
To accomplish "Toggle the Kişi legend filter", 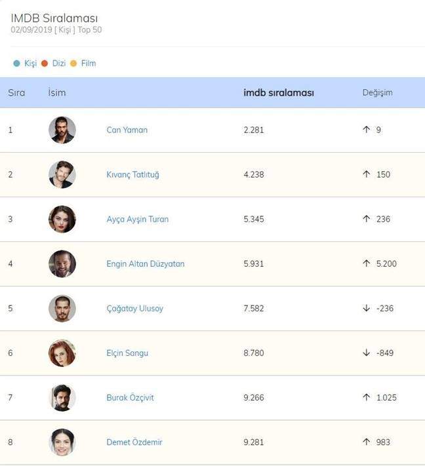I will (26, 64).
